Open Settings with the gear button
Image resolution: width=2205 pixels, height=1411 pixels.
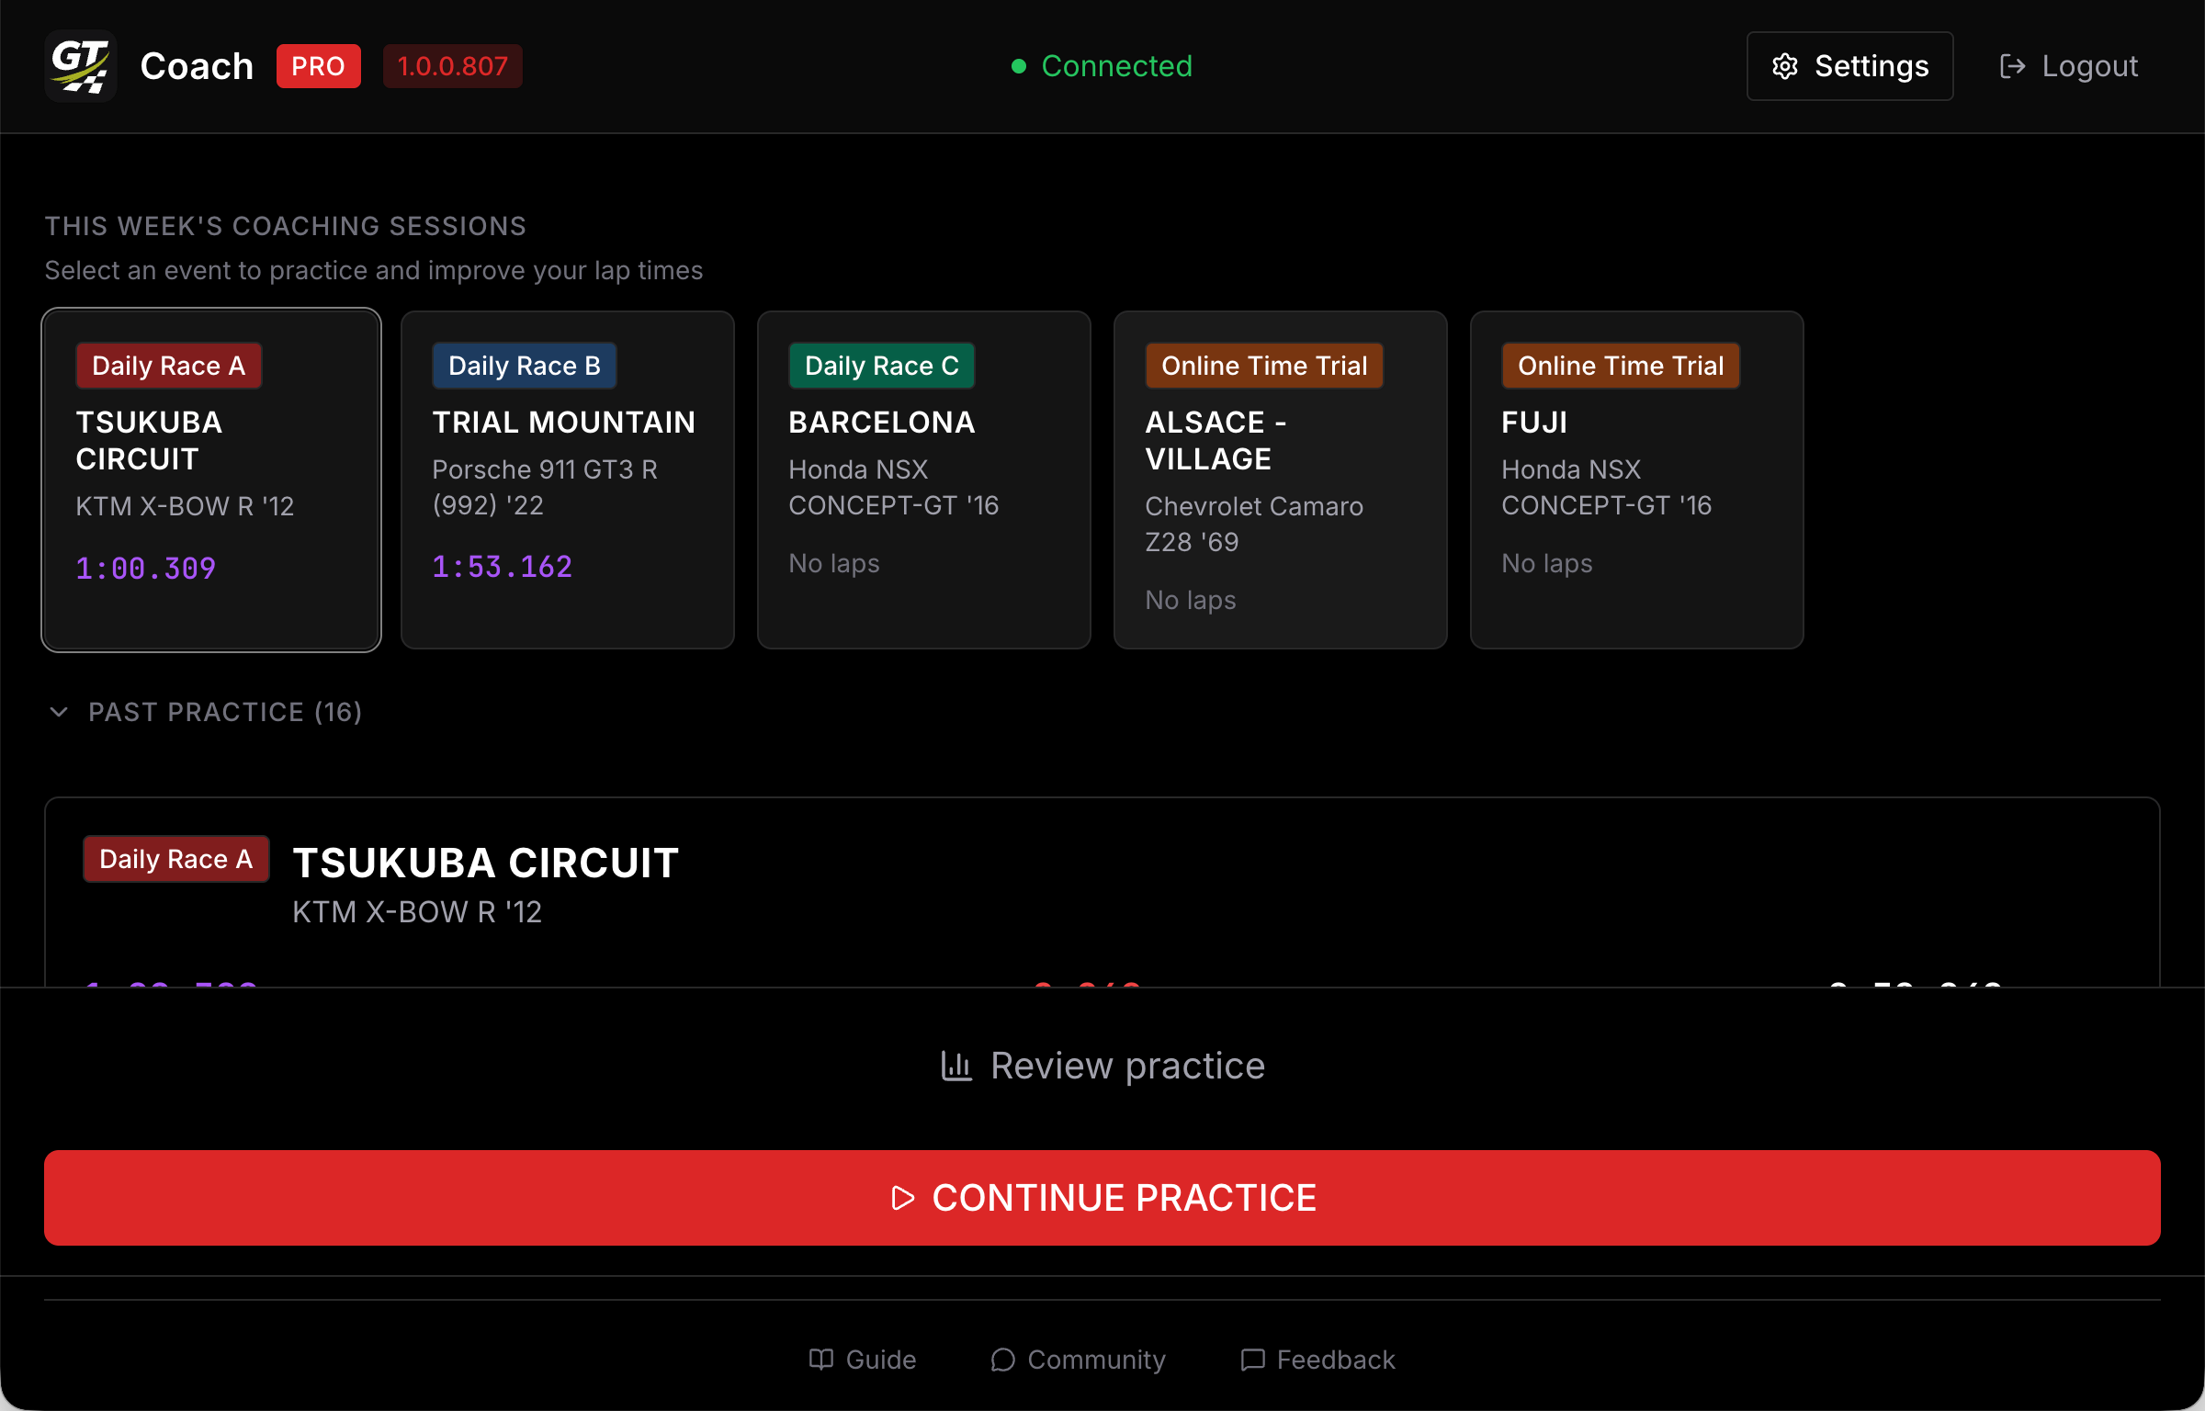point(1849,66)
